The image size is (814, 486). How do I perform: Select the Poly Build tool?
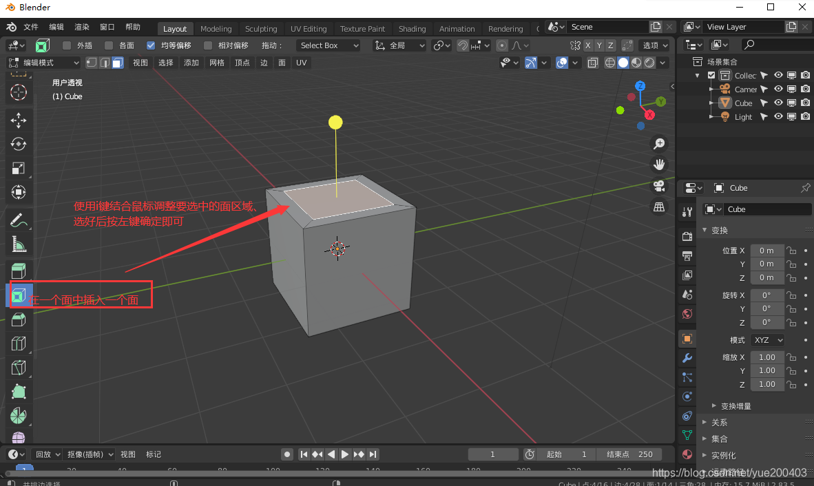click(x=19, y=392)
